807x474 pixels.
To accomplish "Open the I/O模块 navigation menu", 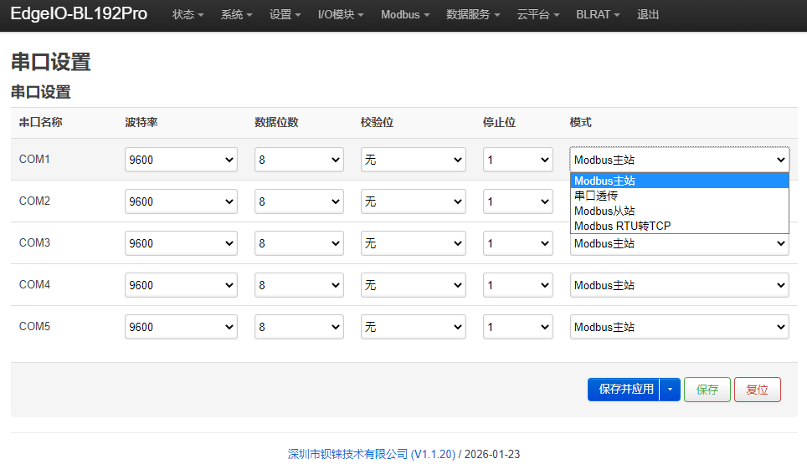I will pos(341,14).
